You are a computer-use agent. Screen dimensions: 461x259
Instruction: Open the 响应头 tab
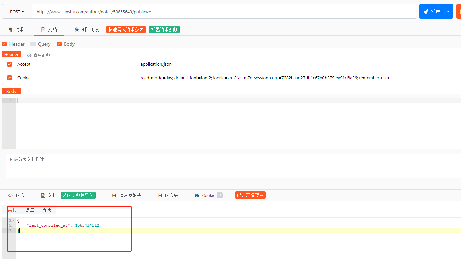[x=168, y=195]
